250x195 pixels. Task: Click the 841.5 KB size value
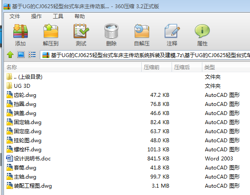pos(158,158)
